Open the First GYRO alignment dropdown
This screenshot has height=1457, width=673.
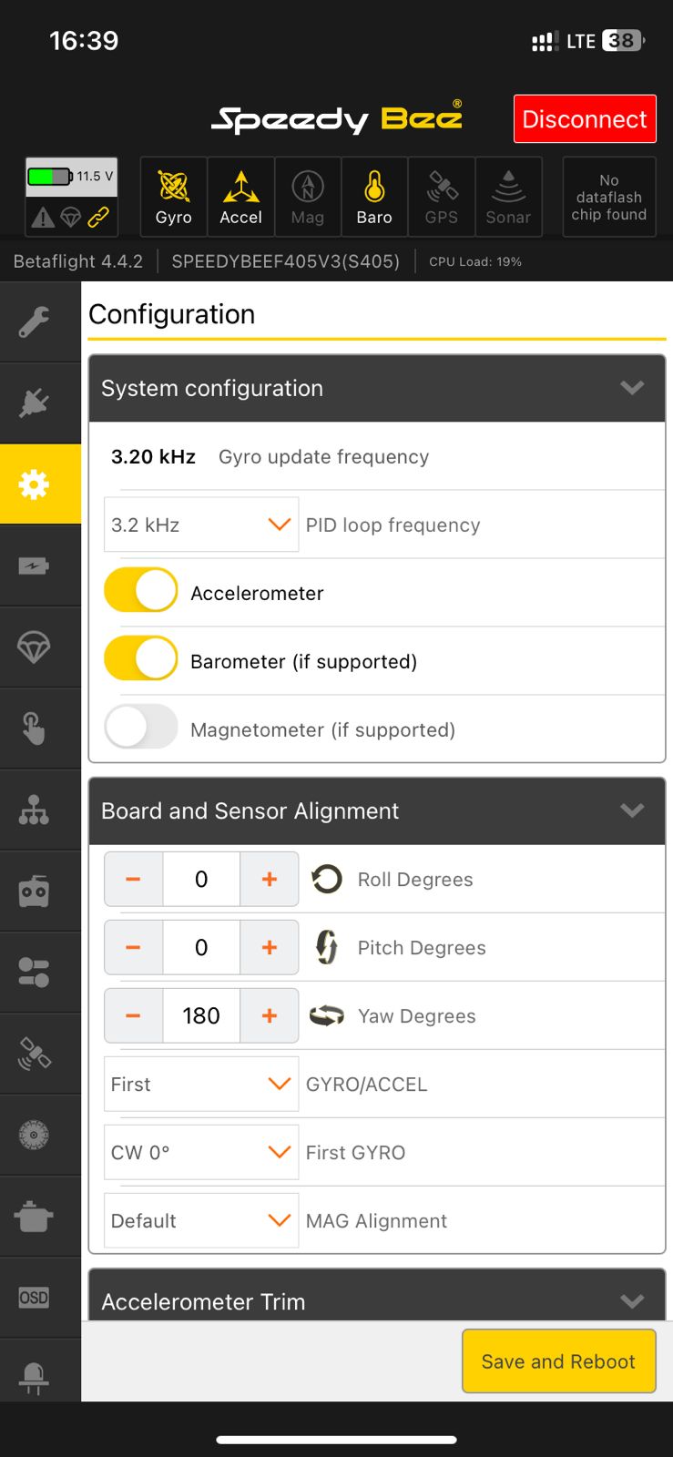pyautogui.click(x=201, y=1152)
